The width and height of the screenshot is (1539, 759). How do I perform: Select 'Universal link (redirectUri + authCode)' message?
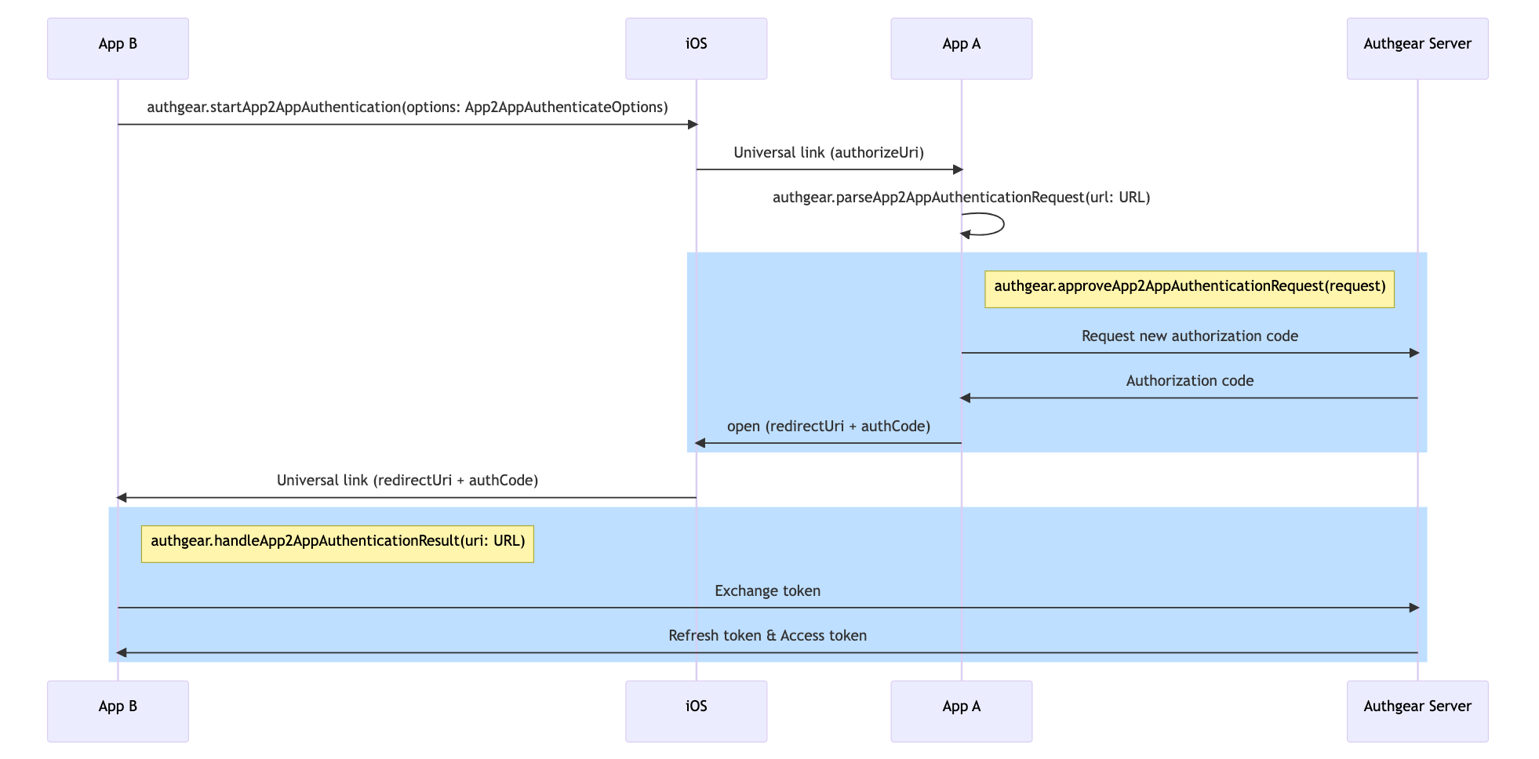pos(407,481)
